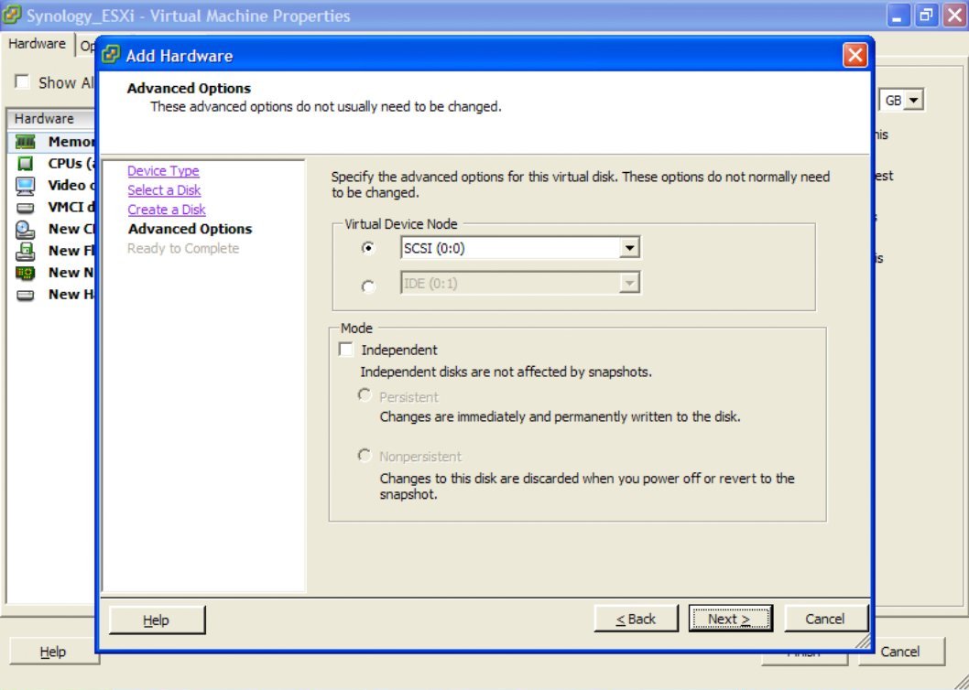Click the Hardware column header

(50, 119)
